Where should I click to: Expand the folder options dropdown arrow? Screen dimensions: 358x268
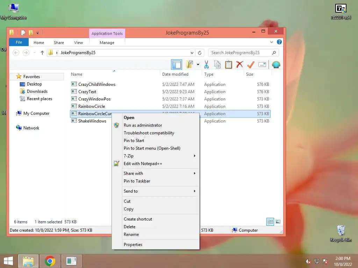click(198, 65)
